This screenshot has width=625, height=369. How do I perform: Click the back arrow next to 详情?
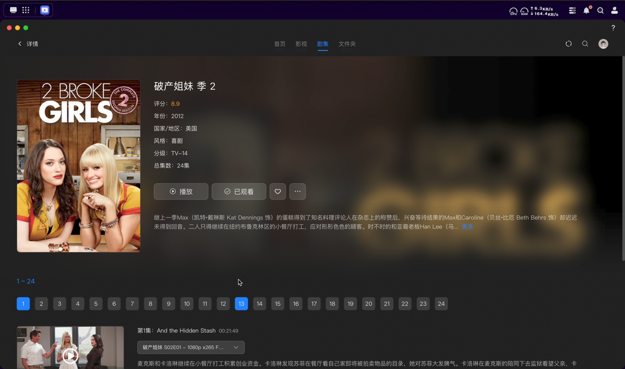(20, 44)
